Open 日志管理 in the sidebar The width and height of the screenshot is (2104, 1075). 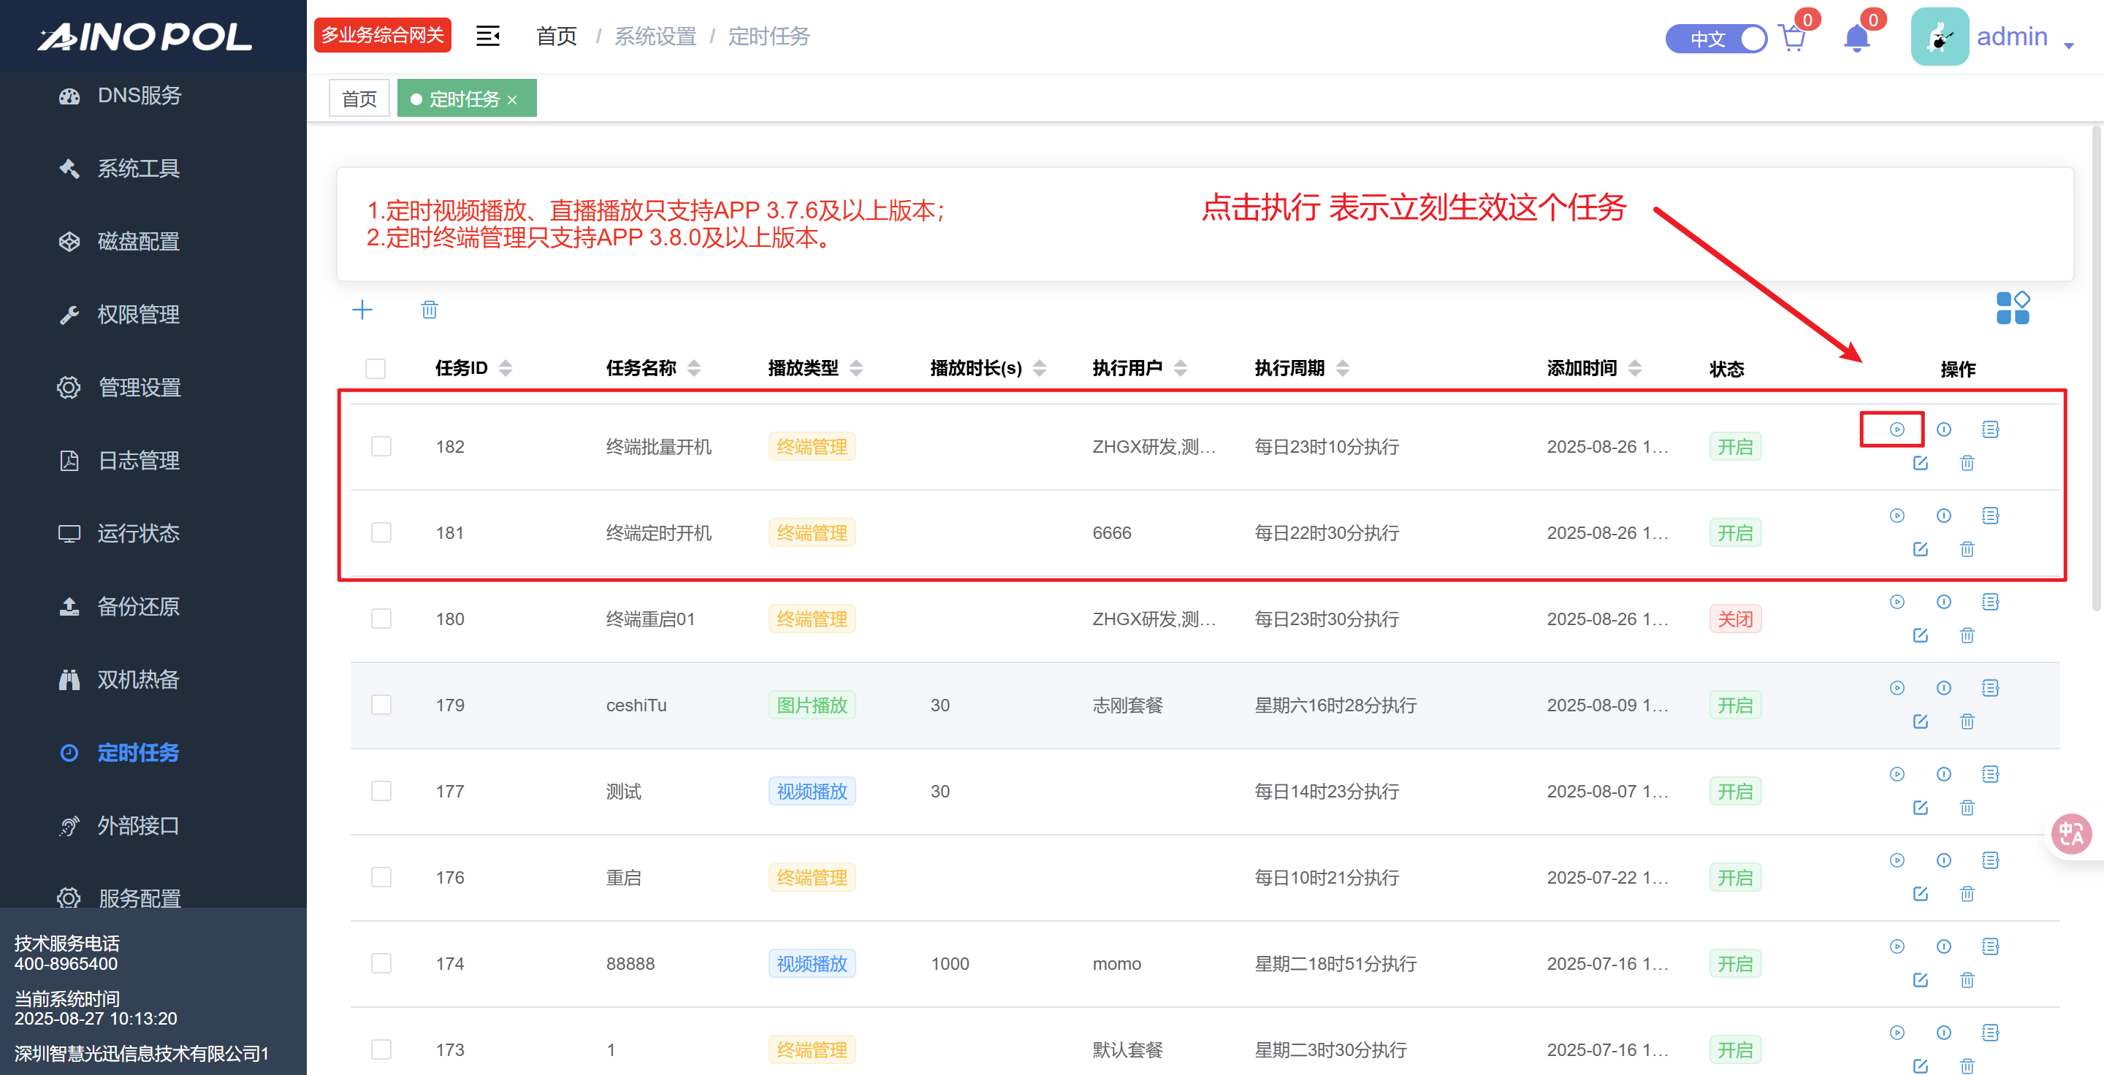coord(139,460)
